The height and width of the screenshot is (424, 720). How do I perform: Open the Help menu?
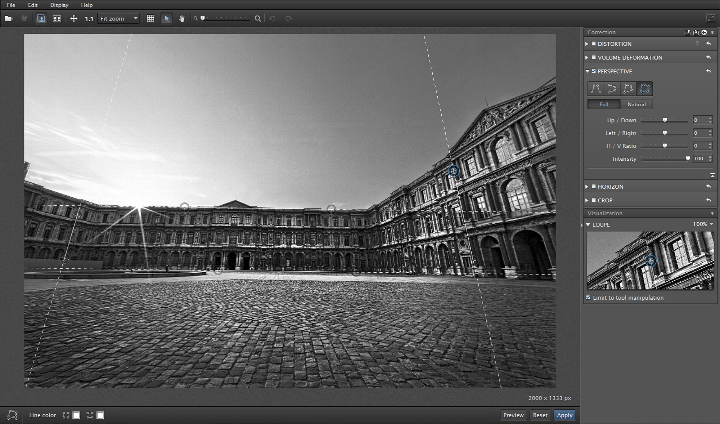87,5
